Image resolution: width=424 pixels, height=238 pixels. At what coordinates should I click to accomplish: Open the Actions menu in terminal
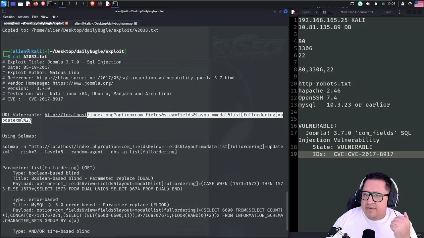[23, 17]
